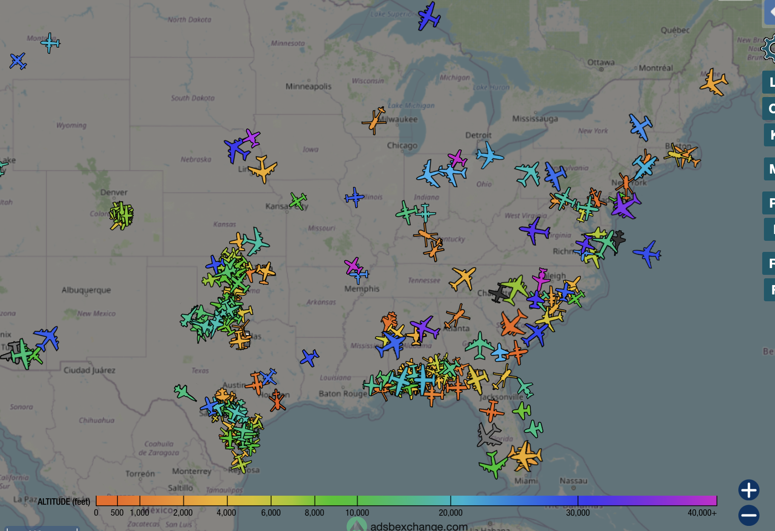Click the Baton Rouge map label
The height and width of the screenshot is (531, 775).
343,394
